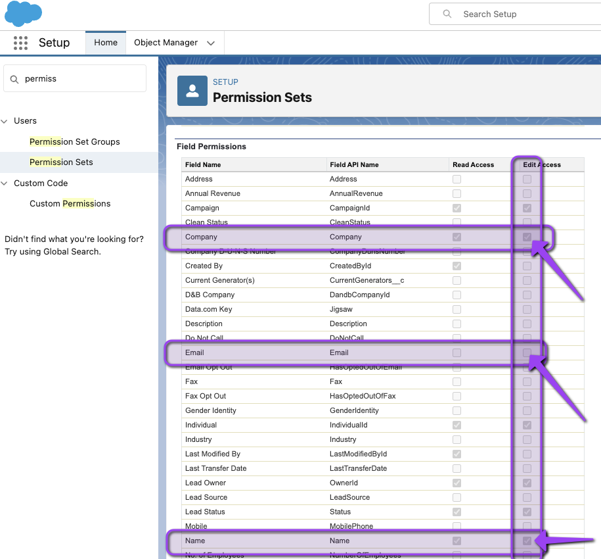Screen dimensions: 601x559
Task: Open the Object Manager tab
Action: click(x=166, y=43)
